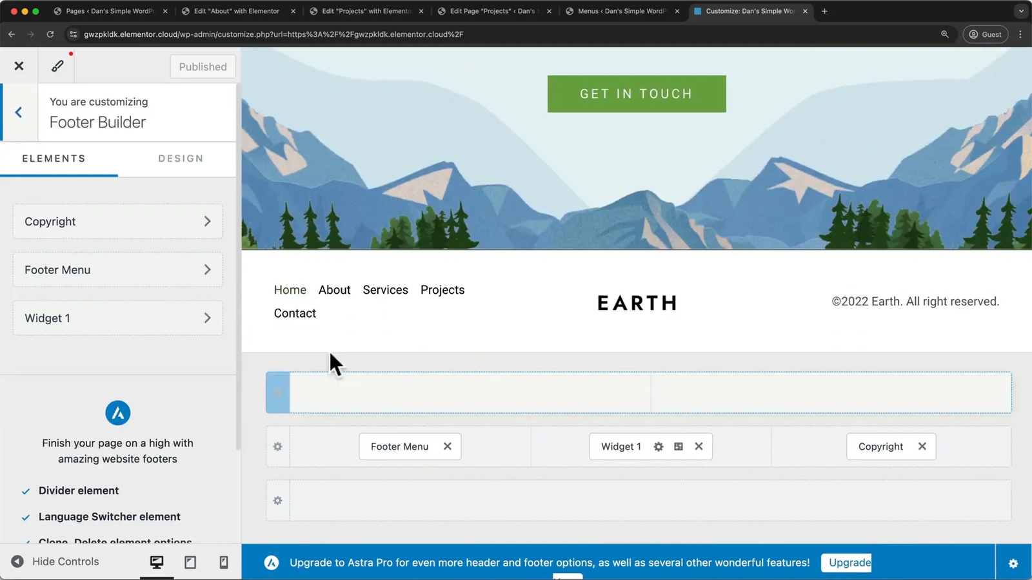Image resolution: width=1032 pixels, height=580 pixels.
Task: Open Widget 1 layout icon
Action: [679, 447]
